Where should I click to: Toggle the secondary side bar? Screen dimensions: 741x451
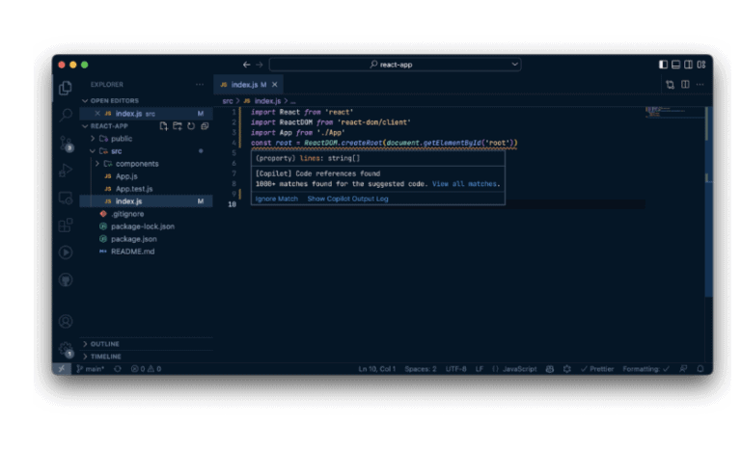(x=689, y=65)
